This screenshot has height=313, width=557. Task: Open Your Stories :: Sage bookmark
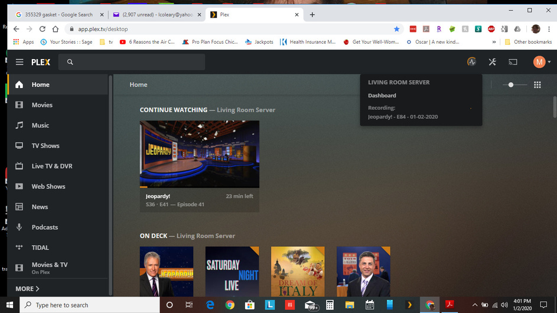coord(66,42)
